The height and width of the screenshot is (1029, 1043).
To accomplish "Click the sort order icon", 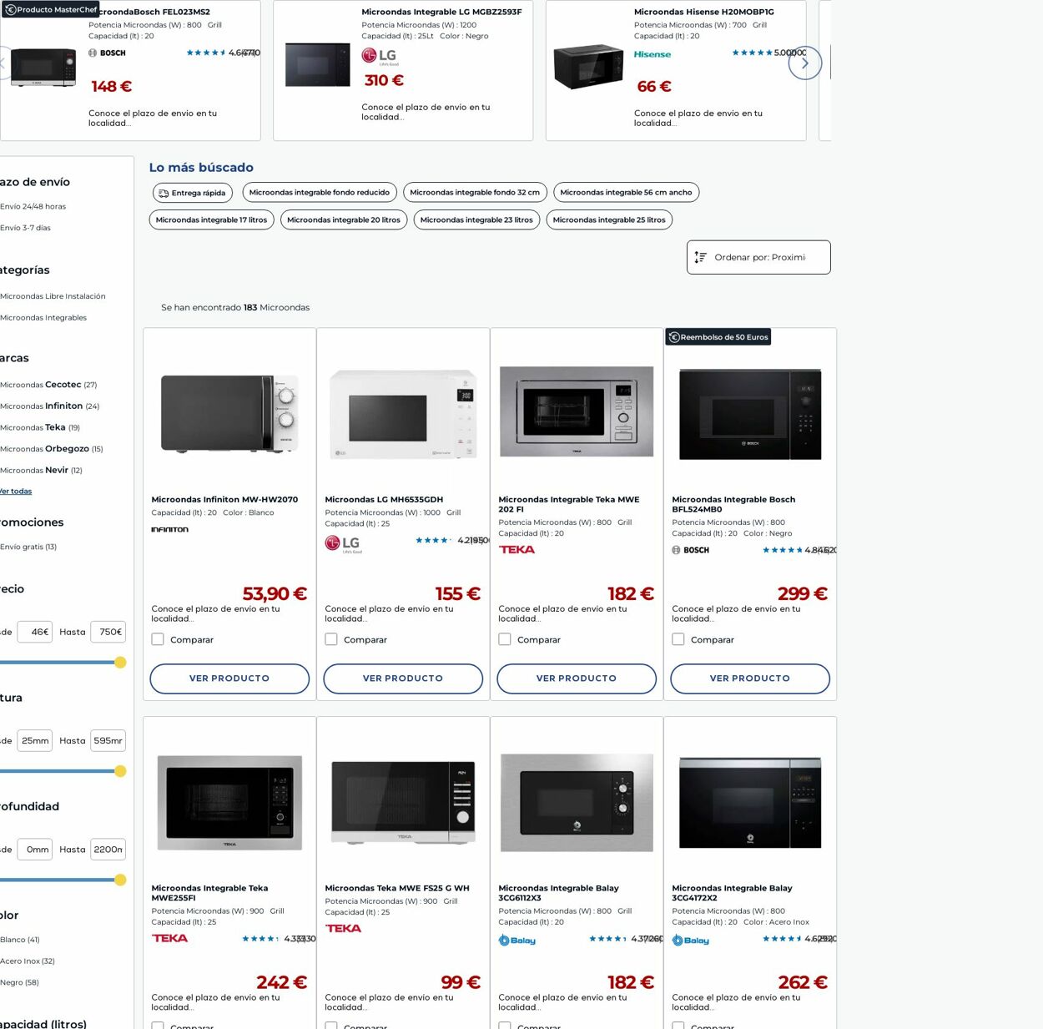I will tap(701, 257).
